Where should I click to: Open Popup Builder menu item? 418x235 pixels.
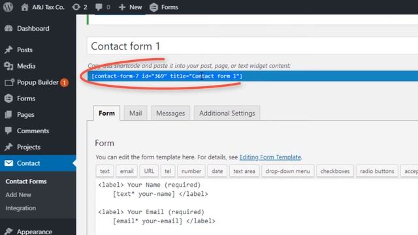point(38,82)
